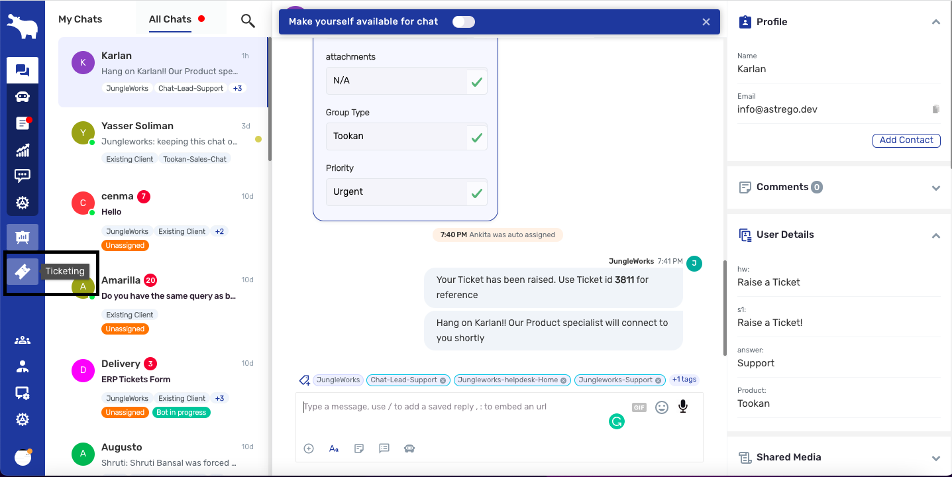This screenshot has width=952, height=477.
Task: Switch to the My Chats tab
Action: [80, 19]
